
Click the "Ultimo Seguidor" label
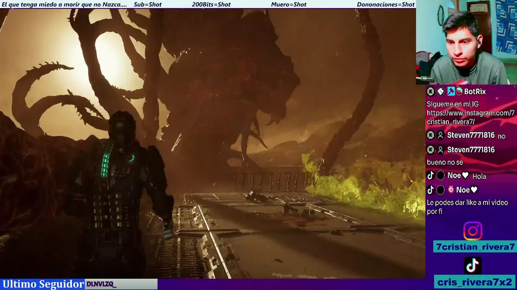click(43, 284)
